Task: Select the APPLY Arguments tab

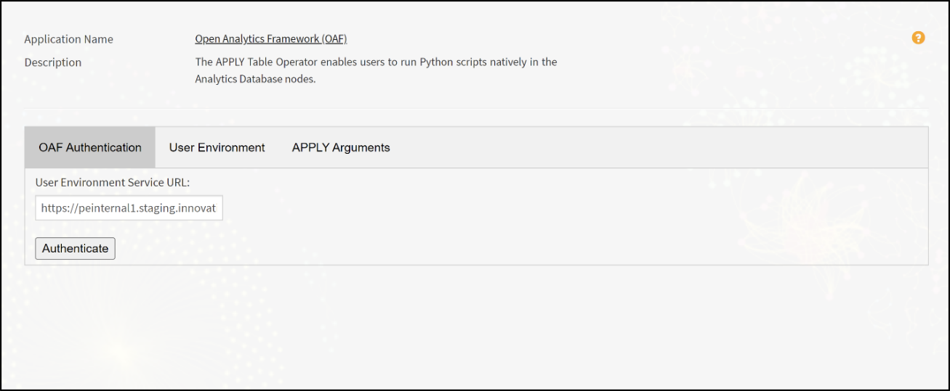Action: pos(341,148)
